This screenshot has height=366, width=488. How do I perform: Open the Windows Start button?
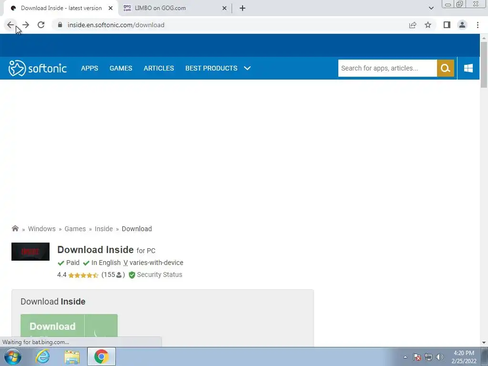pos(13,356)
